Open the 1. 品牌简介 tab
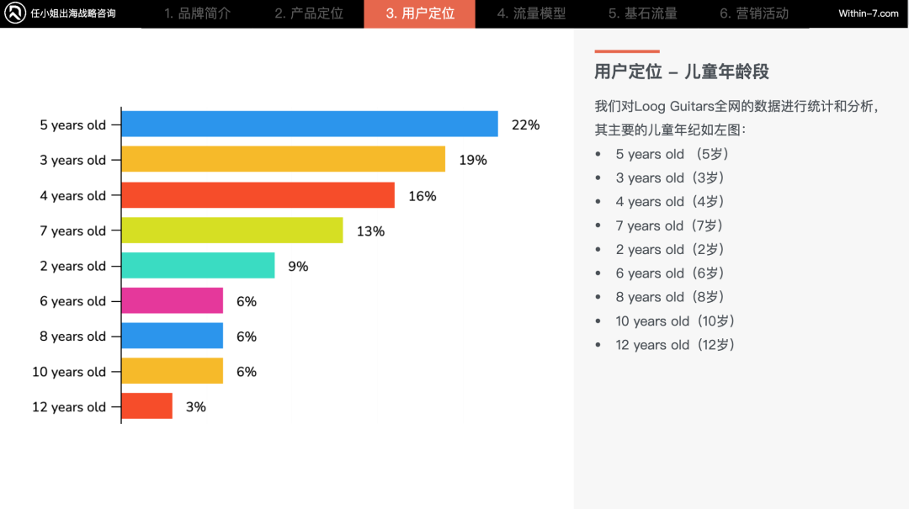This screenshot has height=509, width=909. pos(197,13)
